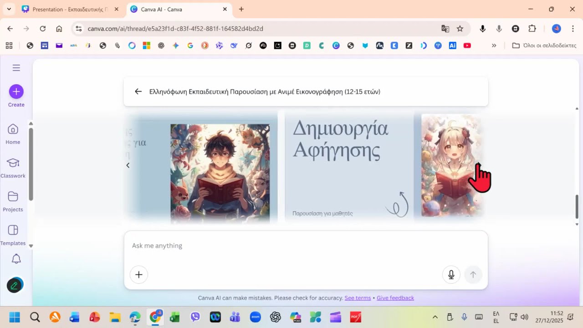Viewport: 583px width, 328px height.
Task: Bookmark this page with star
Action: [460, 29]
